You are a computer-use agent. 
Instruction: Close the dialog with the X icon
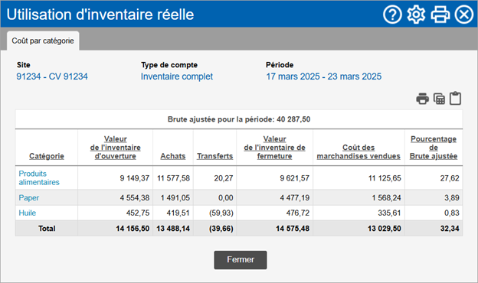pyautogui.click(x=464, y=15)
